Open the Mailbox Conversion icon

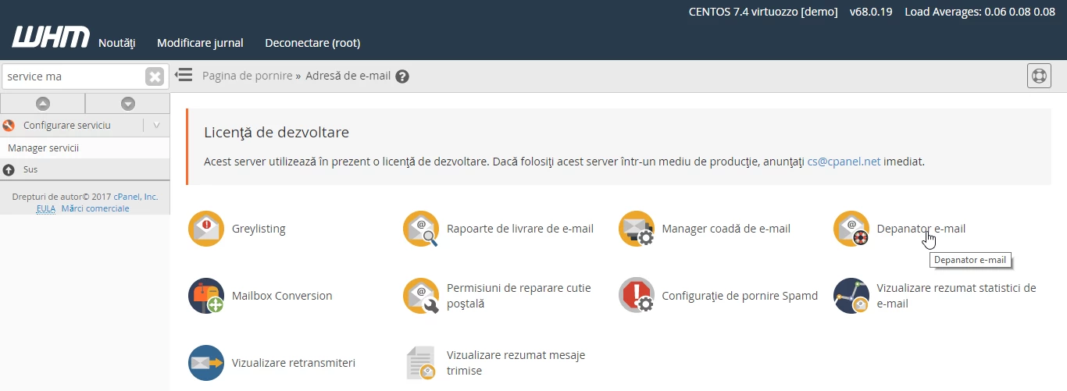point(206,296)
